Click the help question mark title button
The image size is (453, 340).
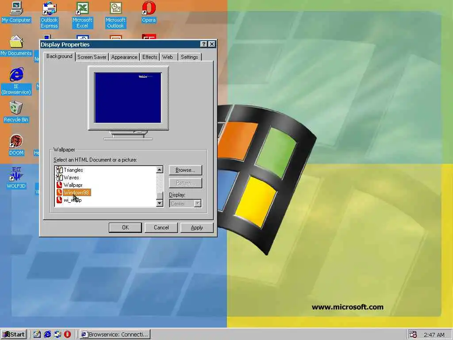[203, 44]
